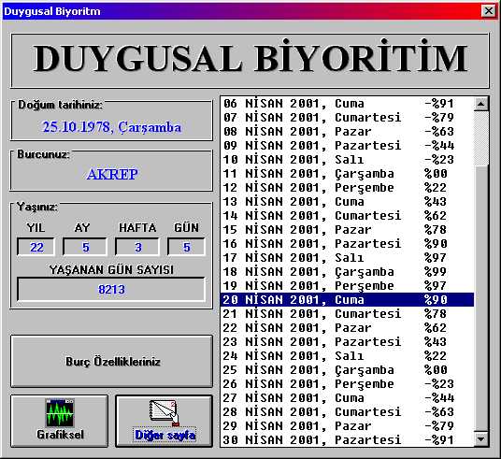Screen dimensions: 501x459
Task: Select row 15 NİSAN 2001, Pazar
Action: click(x=348, y=230)
